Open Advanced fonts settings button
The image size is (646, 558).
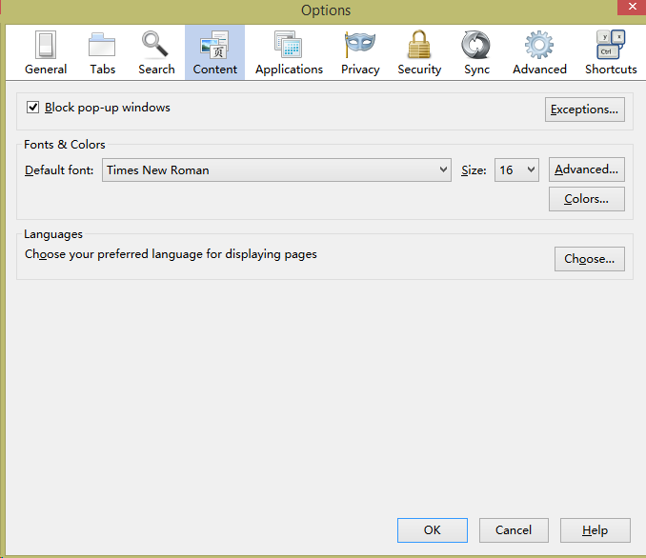pyautogui.click(x=587, y=169)
